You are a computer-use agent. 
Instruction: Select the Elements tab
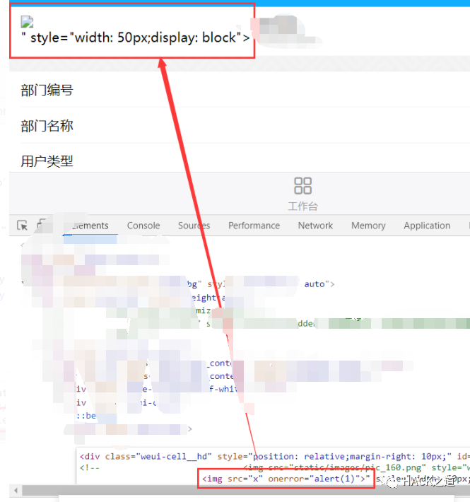click(x=90, y=226)
